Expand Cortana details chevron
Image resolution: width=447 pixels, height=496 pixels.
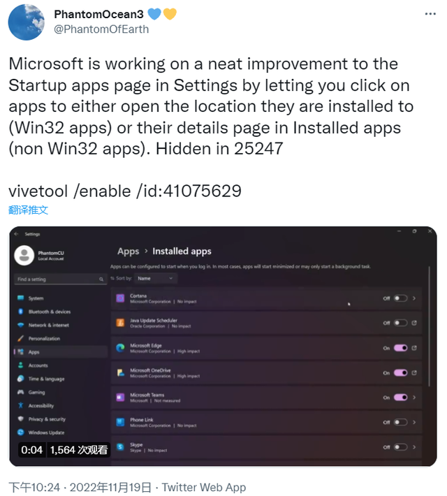[x=415, y=298]
